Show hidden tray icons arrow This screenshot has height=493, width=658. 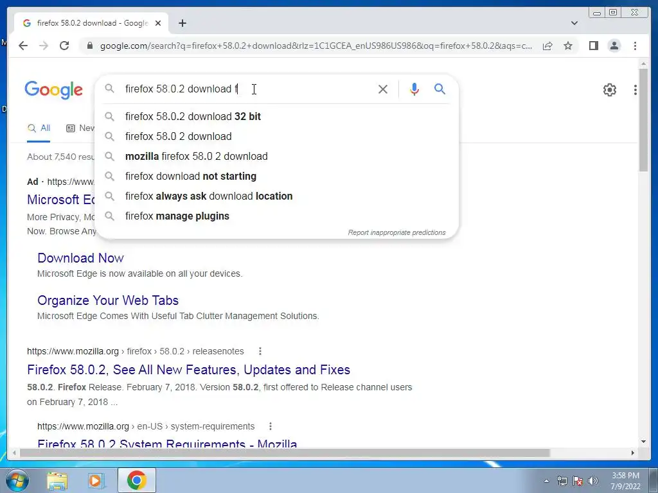(x=546, y=481)
